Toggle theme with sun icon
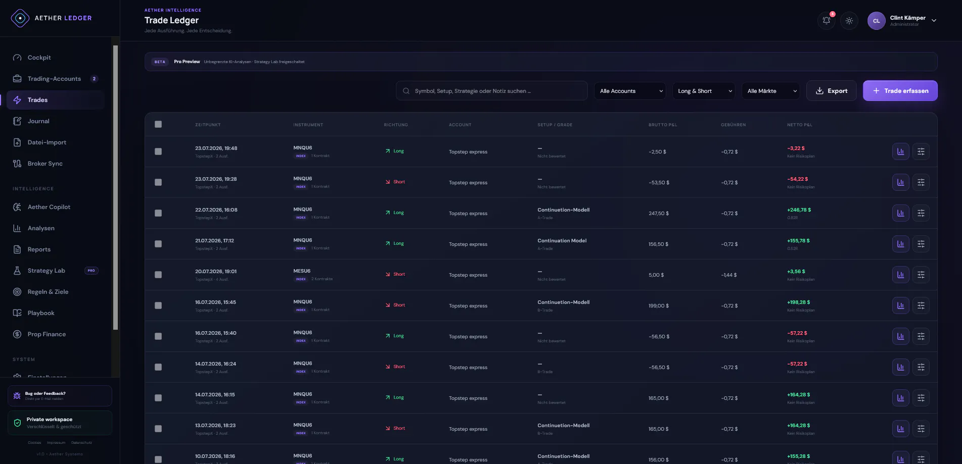 click(849, 21)
